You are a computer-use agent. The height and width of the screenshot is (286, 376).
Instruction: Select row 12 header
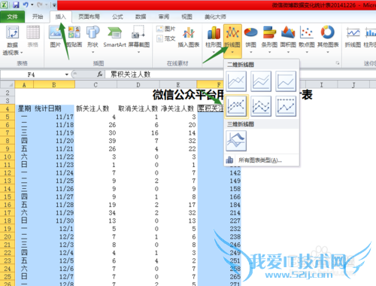(x=8, y=172)
